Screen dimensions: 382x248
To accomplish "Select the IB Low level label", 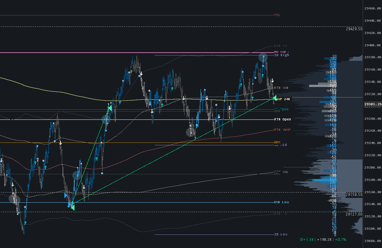I will click(x=281, y=234).
